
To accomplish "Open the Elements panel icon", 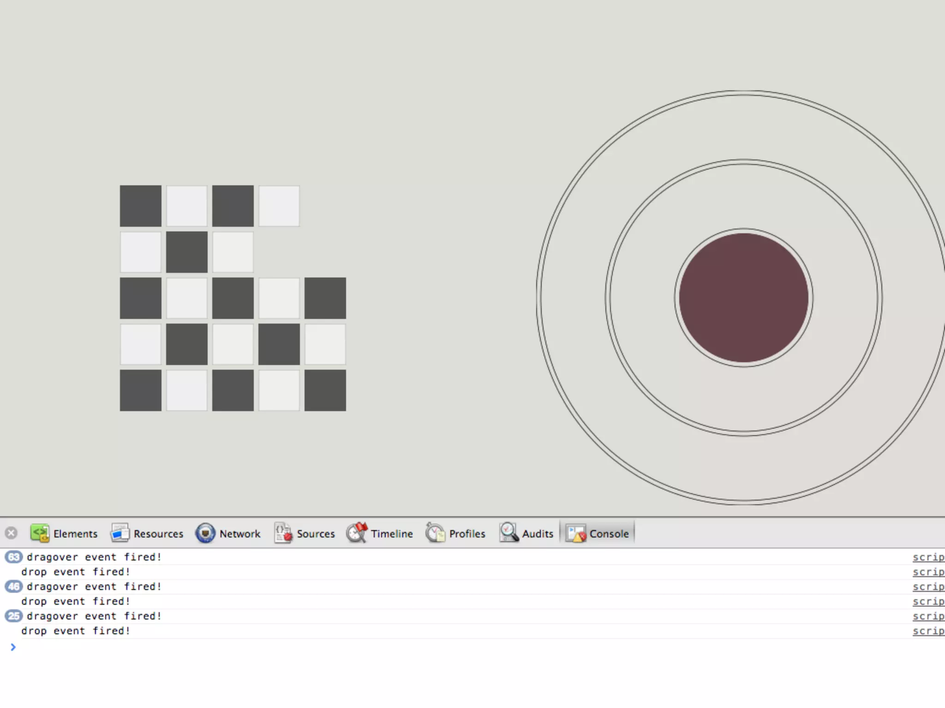I will (x=40, y=533).
